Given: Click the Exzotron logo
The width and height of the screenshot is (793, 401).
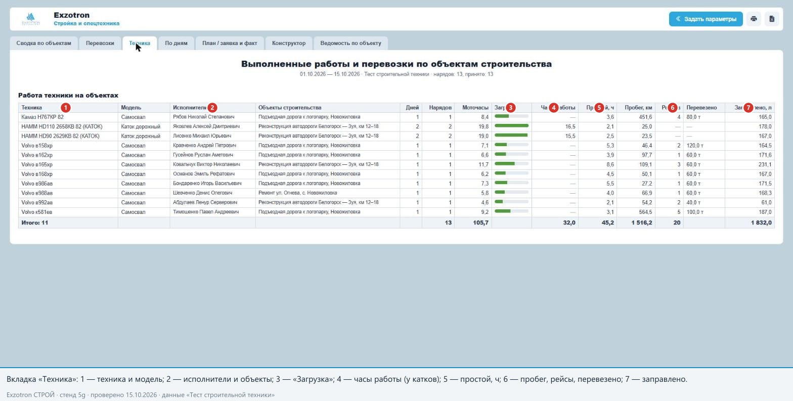Looking at the screenshot, I should coord(31,19).
